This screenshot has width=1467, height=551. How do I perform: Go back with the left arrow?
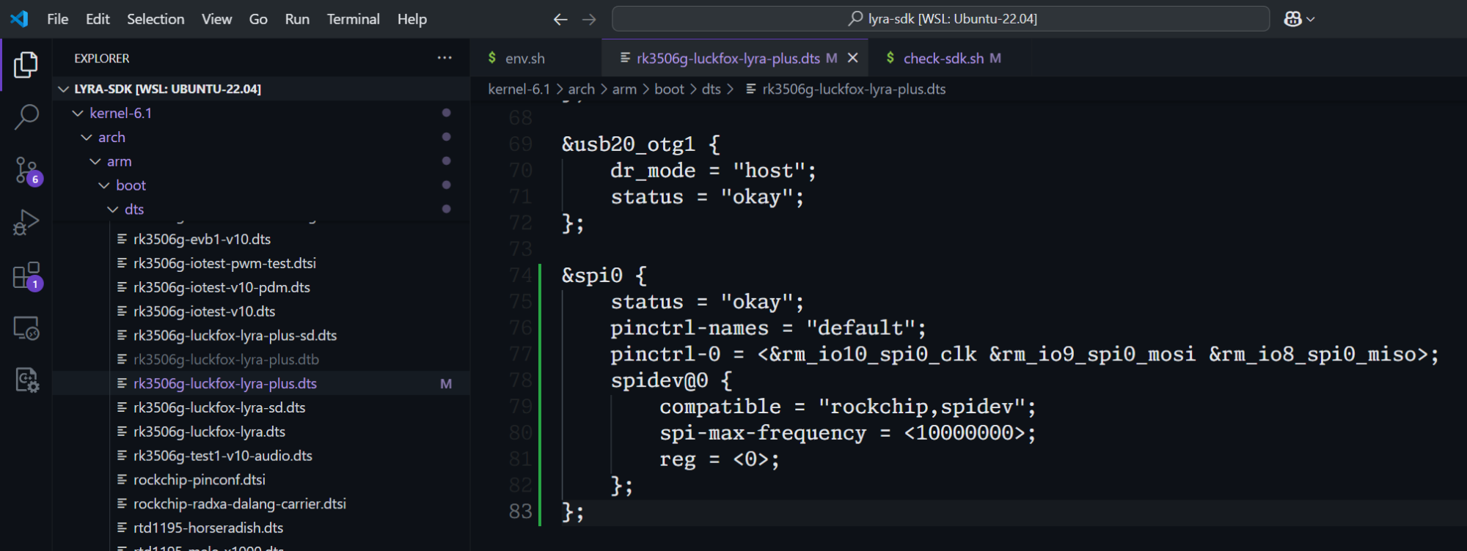[x=560, y=19]
